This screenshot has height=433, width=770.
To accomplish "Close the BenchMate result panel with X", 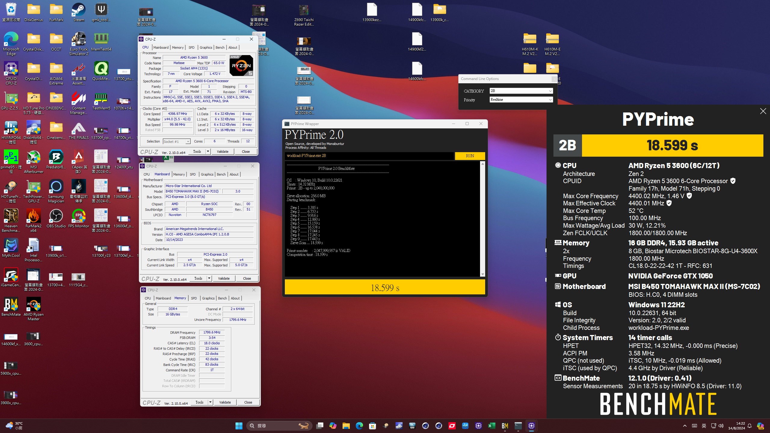I will coord(763,111).
